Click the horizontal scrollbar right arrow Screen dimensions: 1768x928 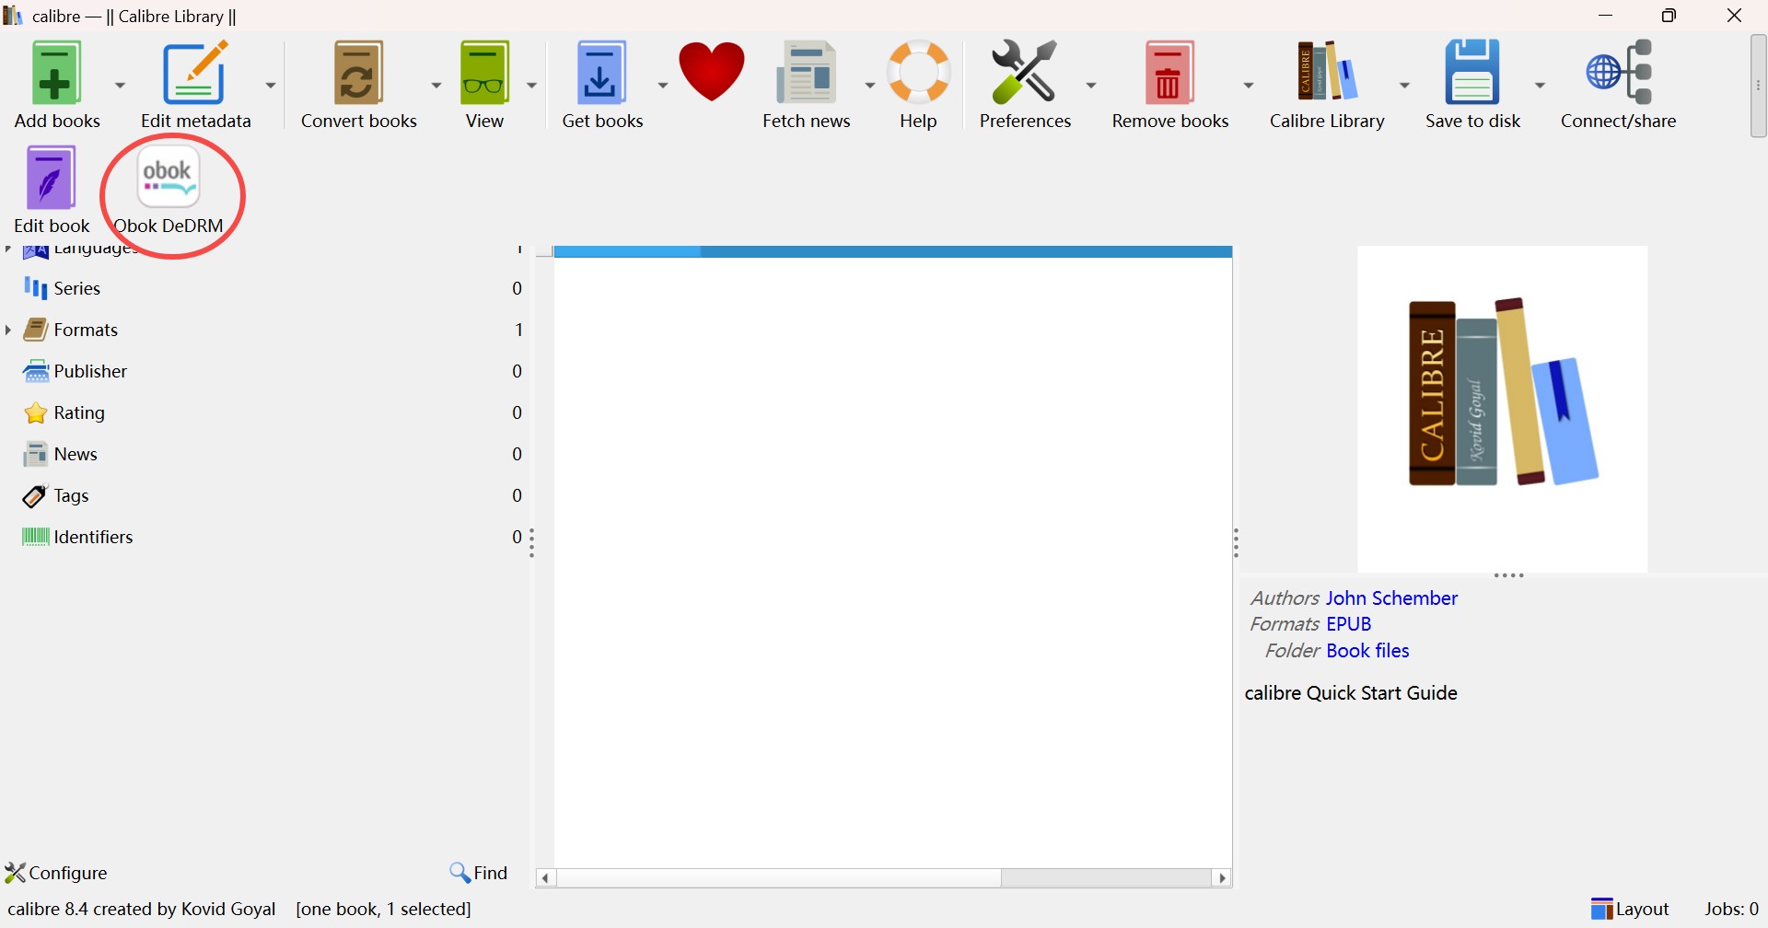coord(1223,878)
